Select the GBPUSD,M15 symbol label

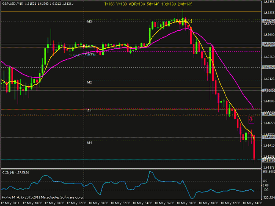12,4
